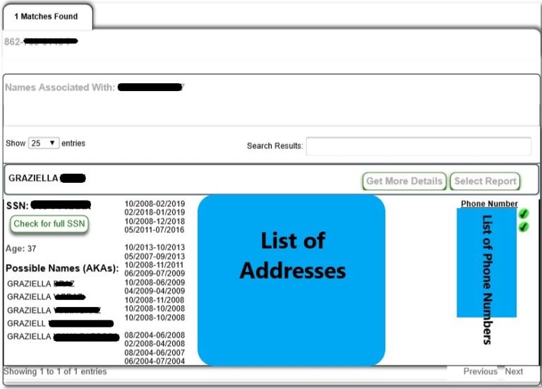
Task: Click the Get More Details button
Action: tap(404, 181)
